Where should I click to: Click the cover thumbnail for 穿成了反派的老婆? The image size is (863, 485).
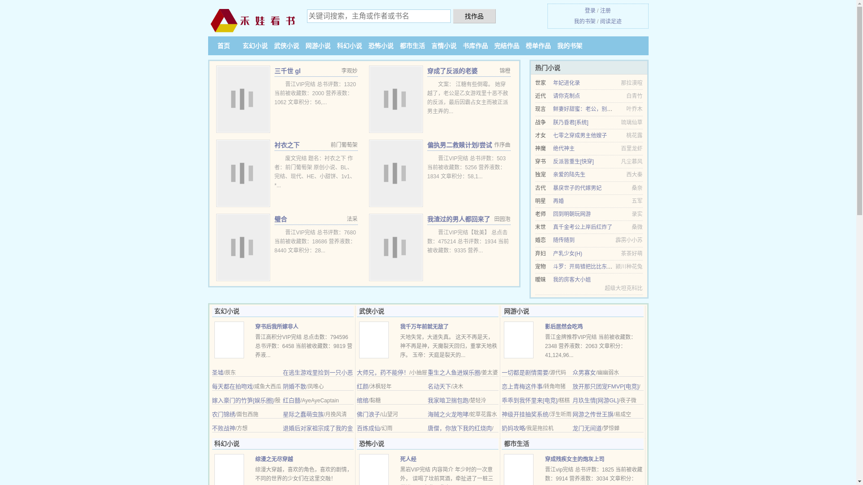point(396,99)
